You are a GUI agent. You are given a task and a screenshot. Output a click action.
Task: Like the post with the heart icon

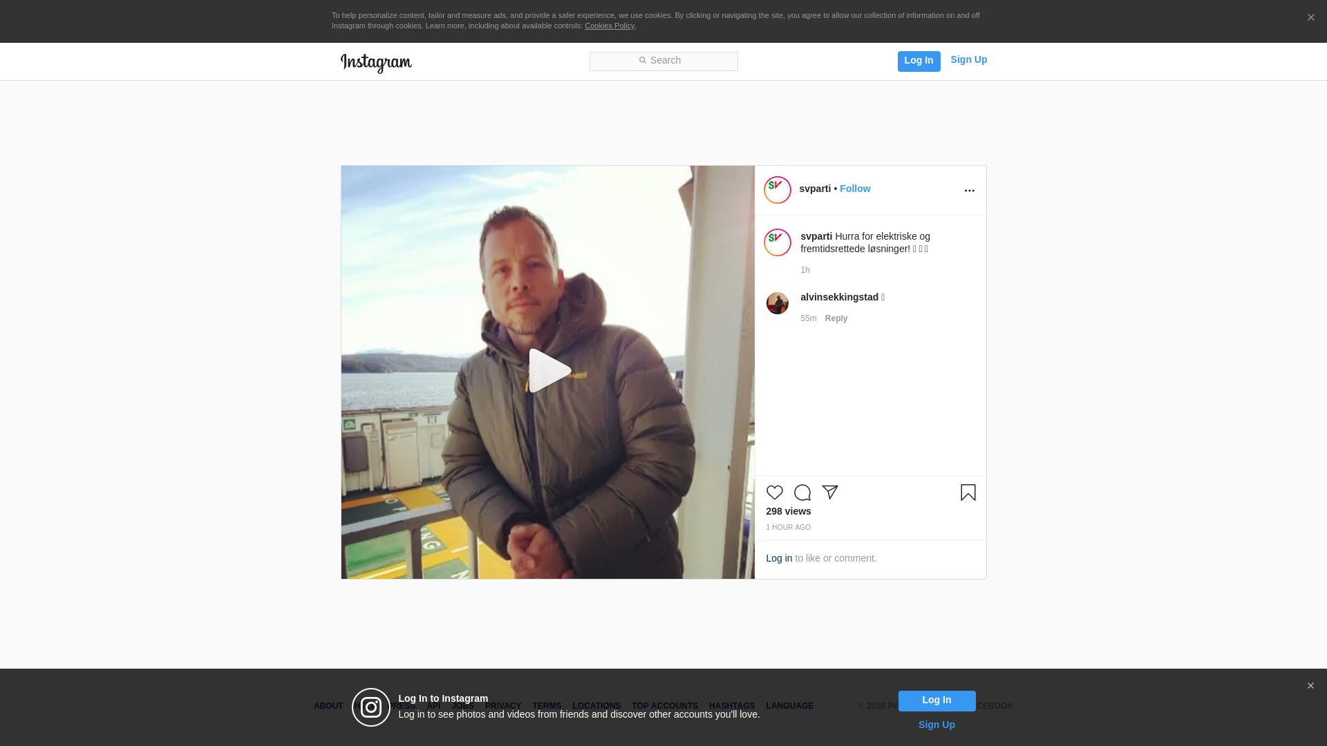point(775,492)
